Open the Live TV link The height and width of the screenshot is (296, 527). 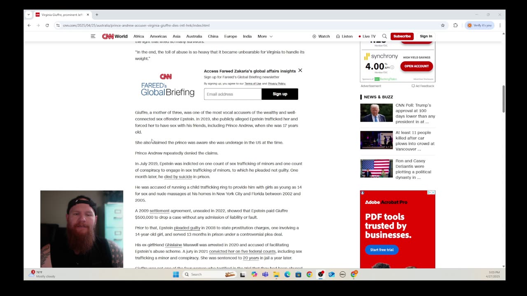(367, 36)
